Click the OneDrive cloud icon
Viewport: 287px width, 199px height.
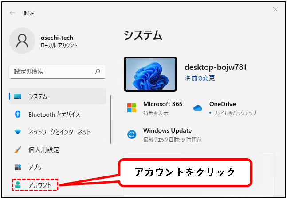pos(198,108)
